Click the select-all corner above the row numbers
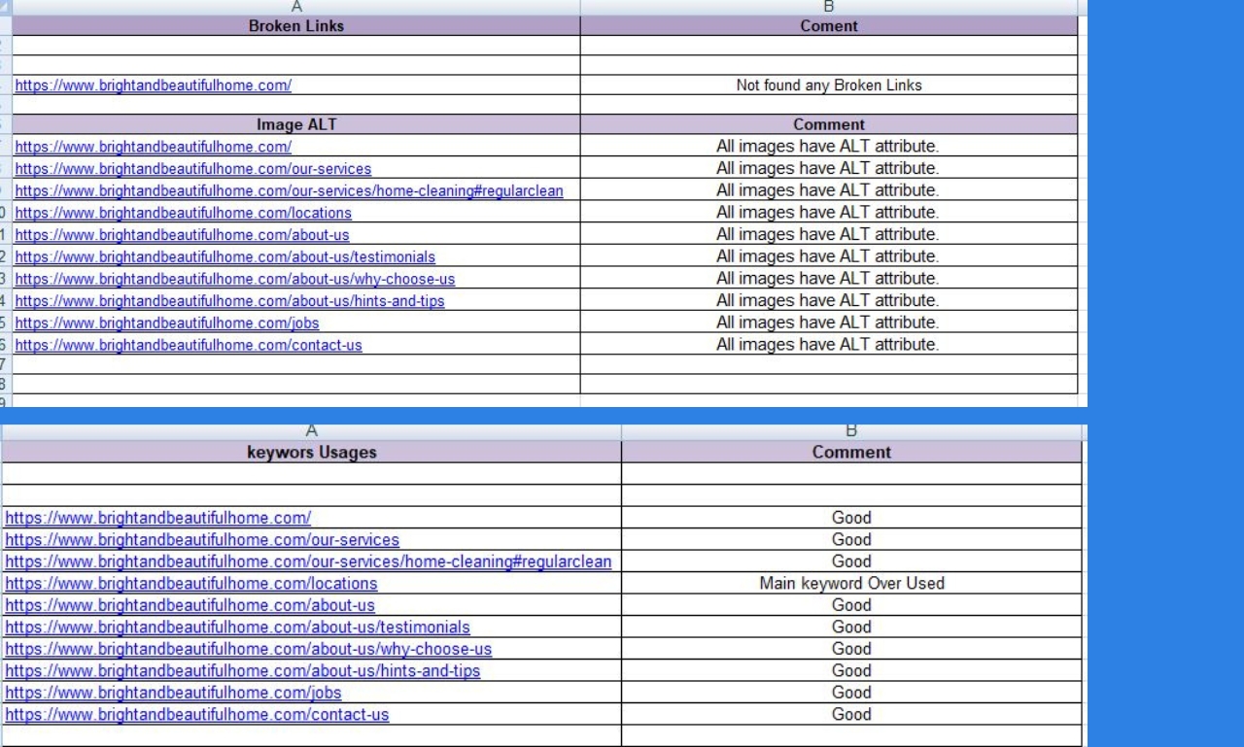This screenshot has height=747, width=1244. click(5, 8)
